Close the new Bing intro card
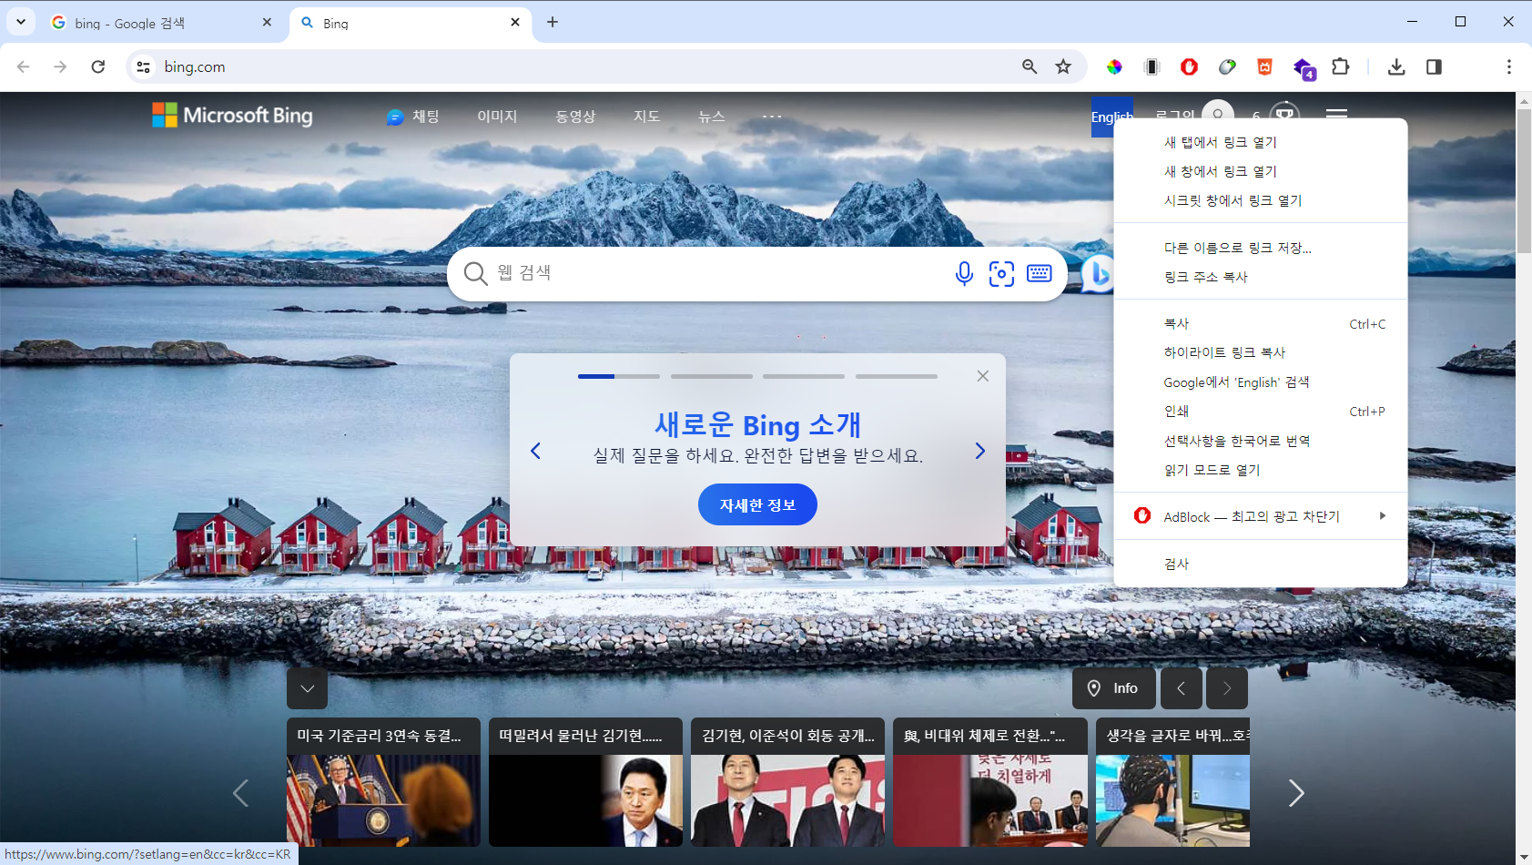Screen dimensions: 1532x865 pyautogui.click(x=983, y=376)
